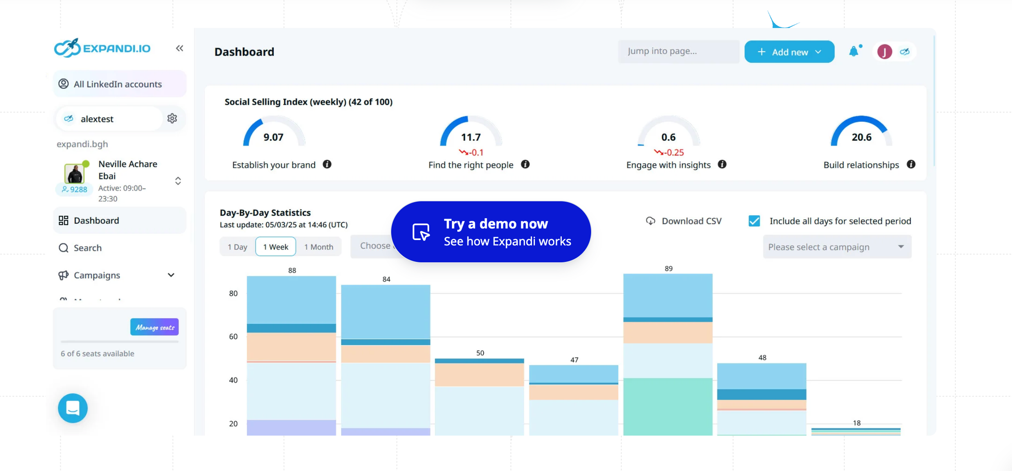
Task: Show info for Establish your brand
Action: (327, 164)
